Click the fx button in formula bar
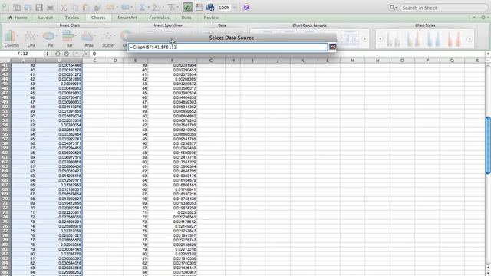This screenshot has height=276, width=491. click(85, 54)
